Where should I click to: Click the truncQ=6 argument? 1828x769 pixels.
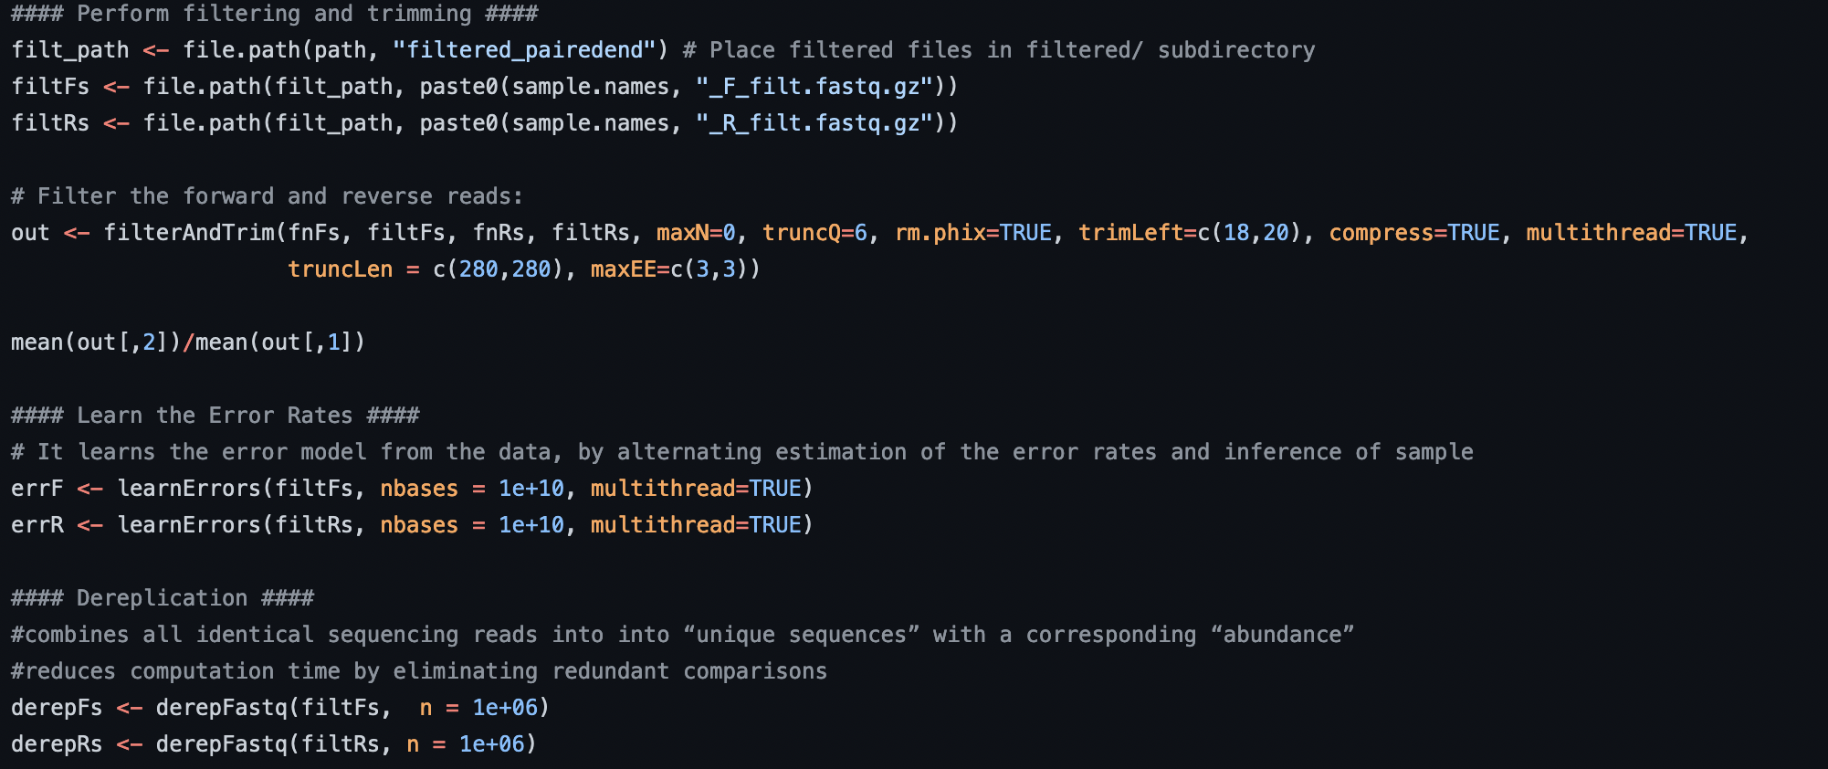[814, 233]
